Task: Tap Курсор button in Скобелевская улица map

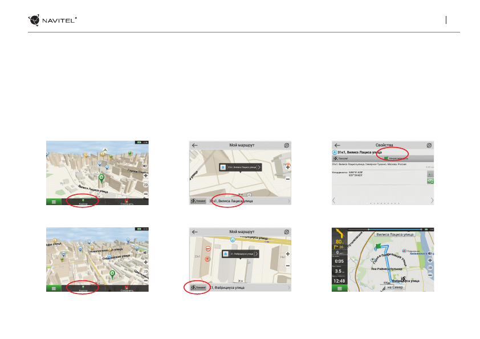Action: tap(83, 288)
